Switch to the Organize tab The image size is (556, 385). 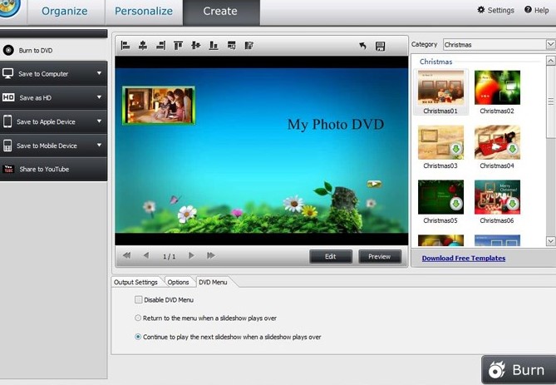click(x=65, y=12)
